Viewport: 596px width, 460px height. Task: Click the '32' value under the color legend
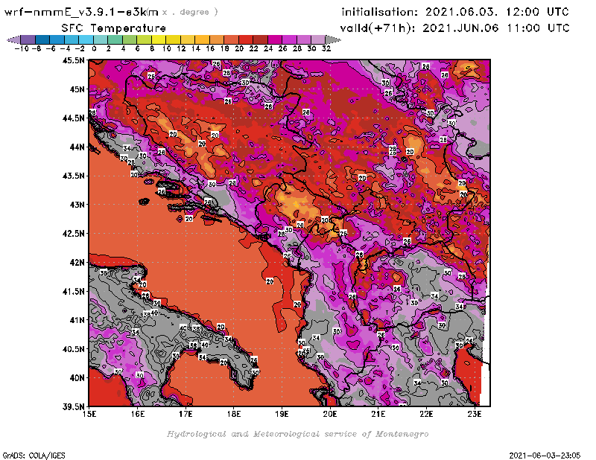point(326,48)
